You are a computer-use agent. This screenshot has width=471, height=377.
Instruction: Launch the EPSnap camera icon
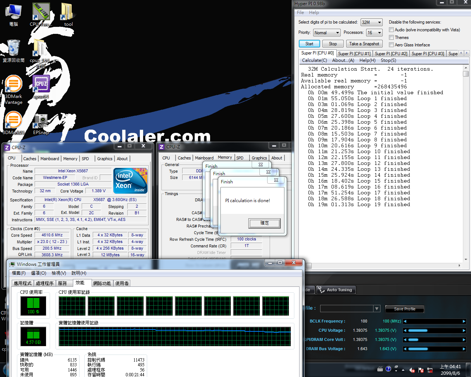[x=41, y=120]
